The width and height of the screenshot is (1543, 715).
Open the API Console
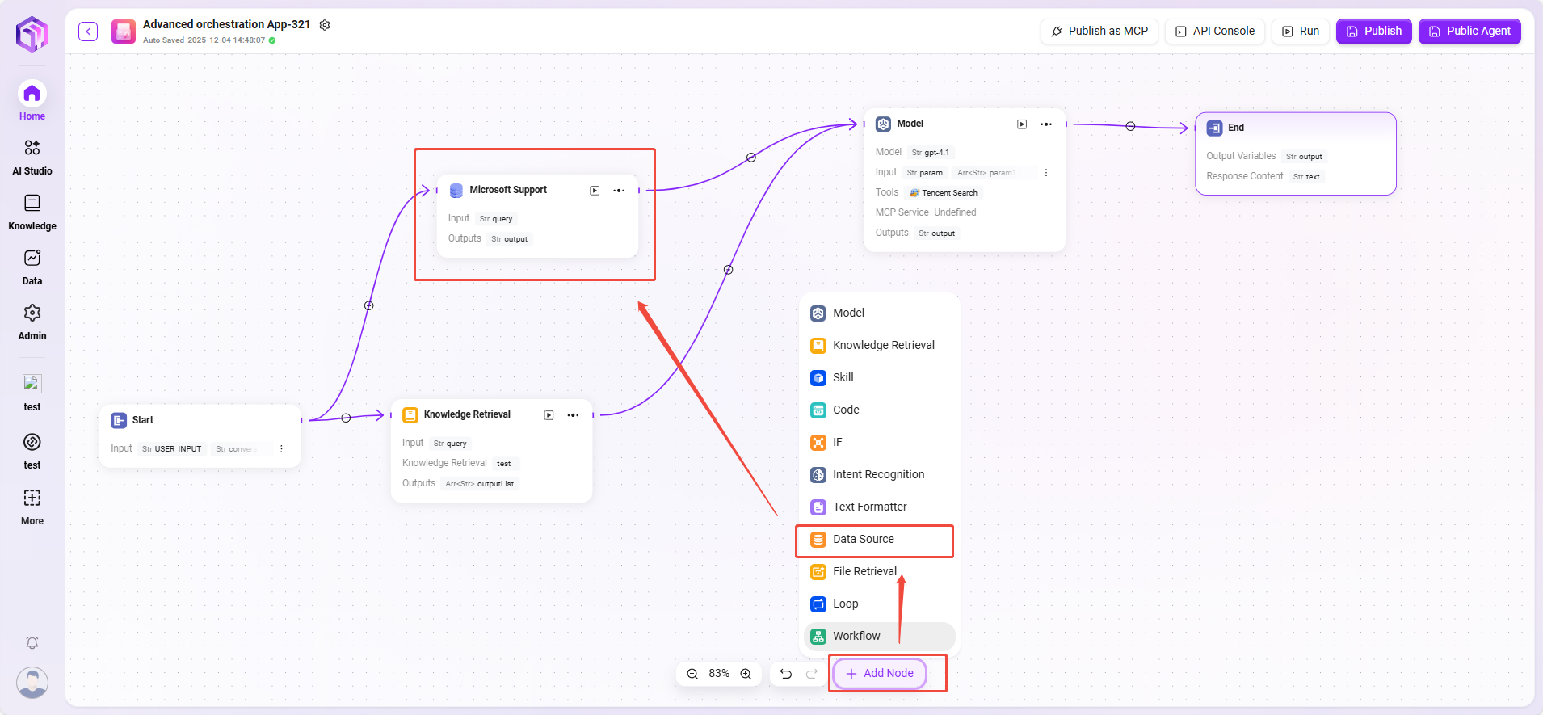coord(1214,32)
